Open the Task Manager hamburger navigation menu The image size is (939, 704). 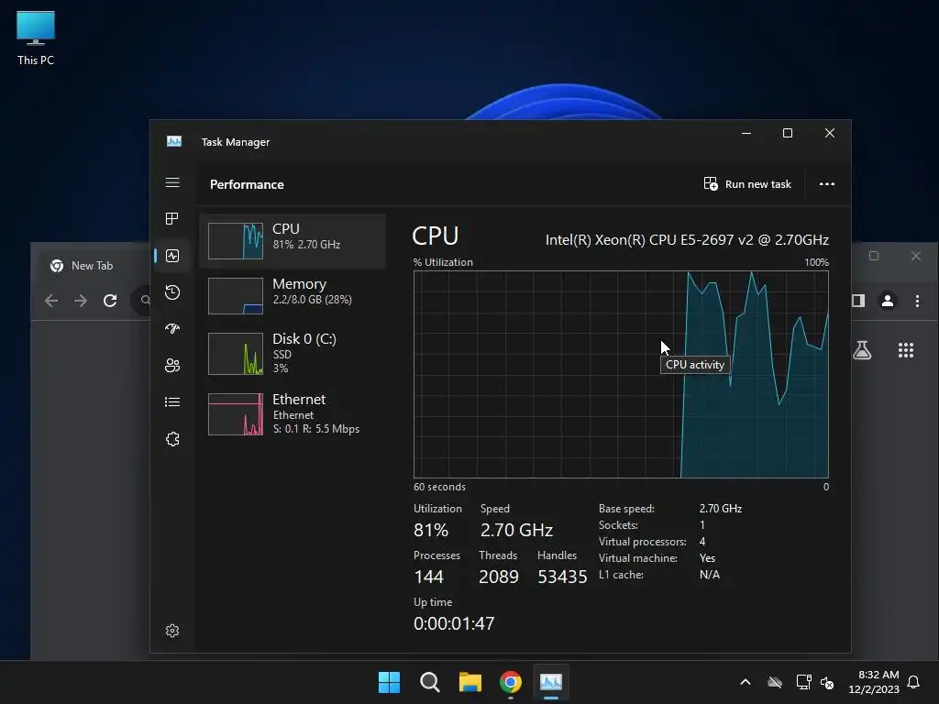click(x=172, y=182)
